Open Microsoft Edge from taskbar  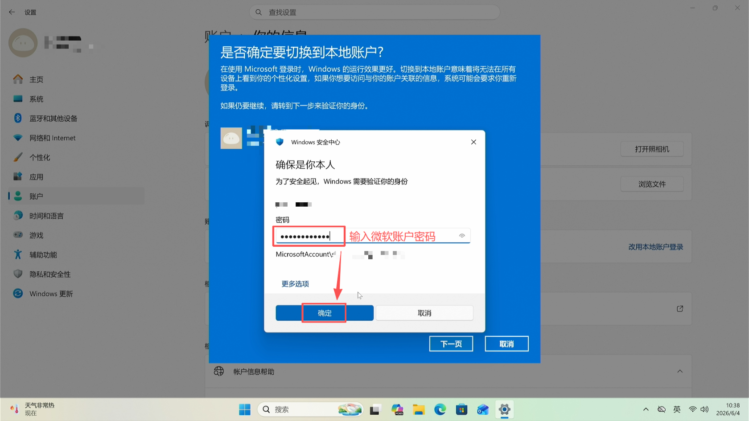tap(440, 409)
